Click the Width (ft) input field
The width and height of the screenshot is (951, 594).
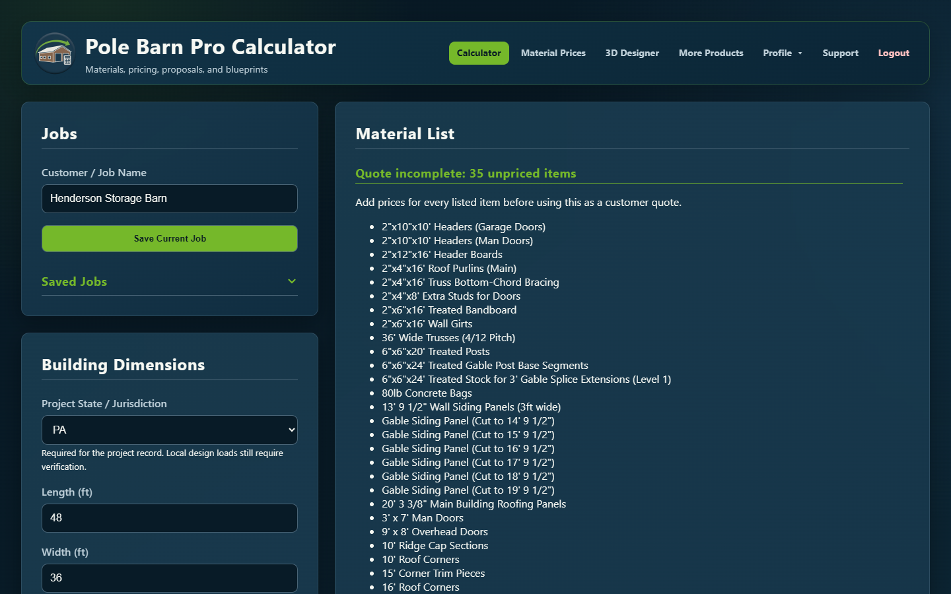pyautogui.click(x=170, y=577)
